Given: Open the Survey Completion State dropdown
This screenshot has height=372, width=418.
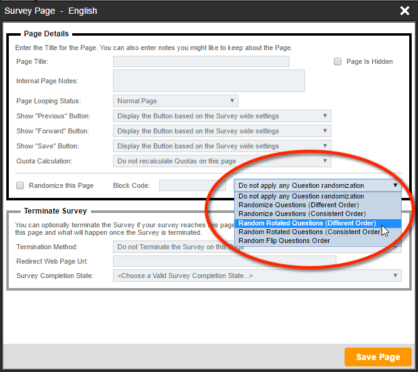Looking at the screenshot, I should tap(257, 276).
